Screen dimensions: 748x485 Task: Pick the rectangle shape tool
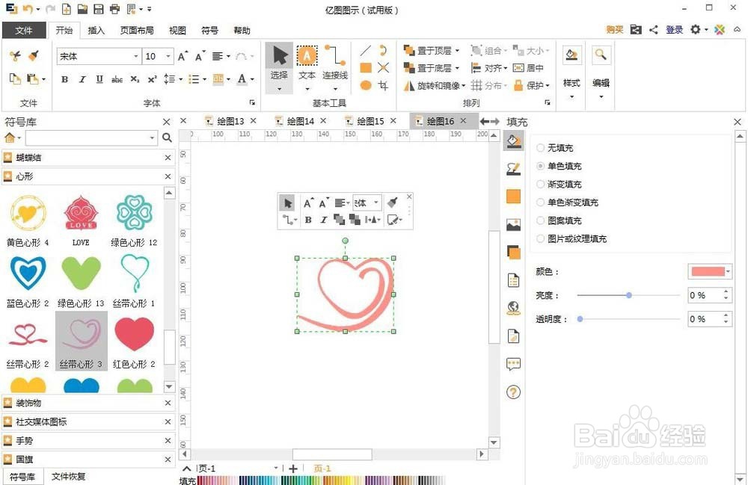tap(366, 67)
